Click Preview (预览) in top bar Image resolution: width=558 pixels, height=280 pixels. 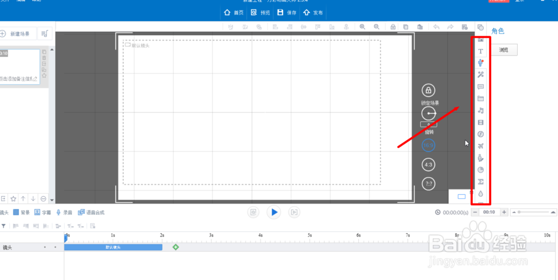[261, 12]
